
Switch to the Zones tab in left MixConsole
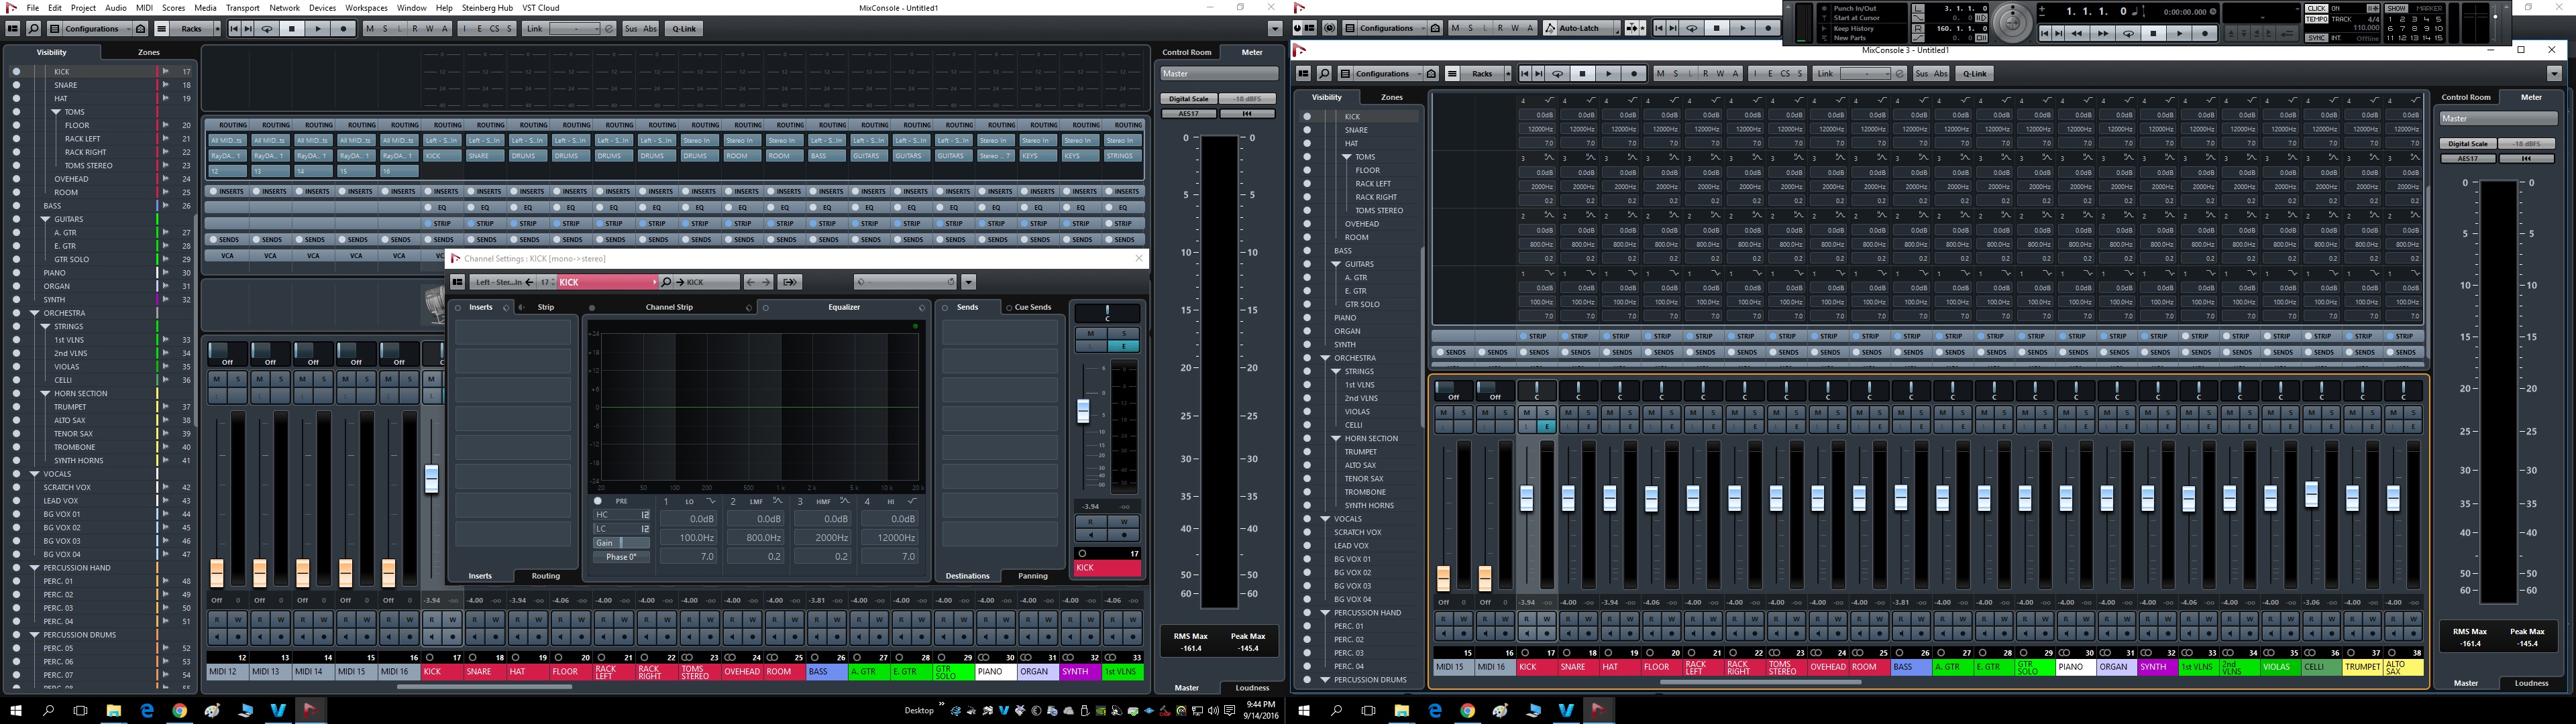(x=148, y=52)
